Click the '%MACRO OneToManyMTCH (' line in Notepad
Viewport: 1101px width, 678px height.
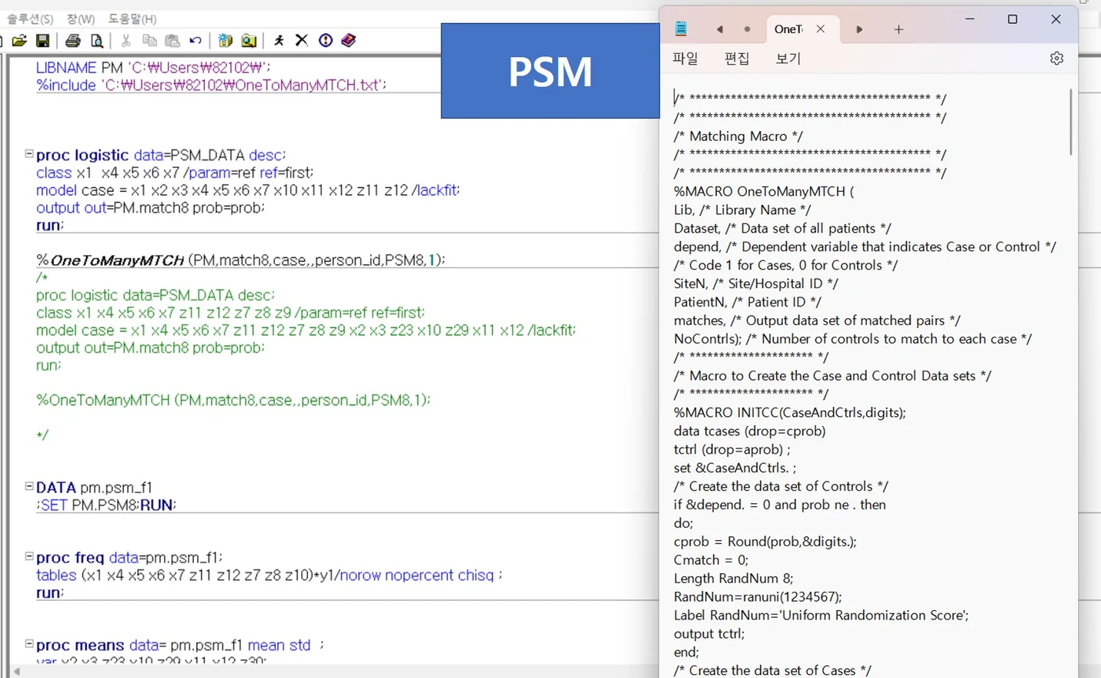[764, 192]
